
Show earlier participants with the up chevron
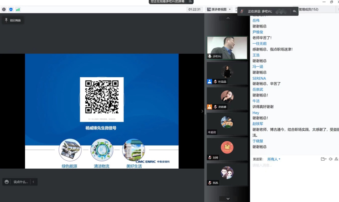[x=228, y=18]
